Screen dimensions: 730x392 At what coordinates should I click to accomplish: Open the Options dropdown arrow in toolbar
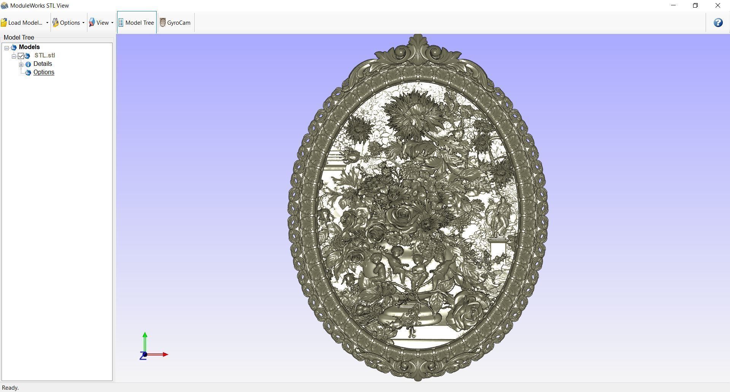coord(83,23)
